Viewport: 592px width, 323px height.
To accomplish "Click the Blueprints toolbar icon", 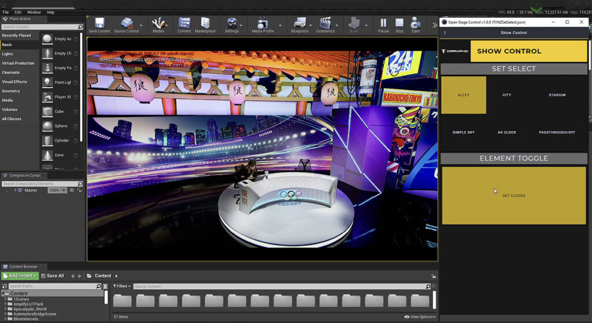I will (x=299, y=24).
